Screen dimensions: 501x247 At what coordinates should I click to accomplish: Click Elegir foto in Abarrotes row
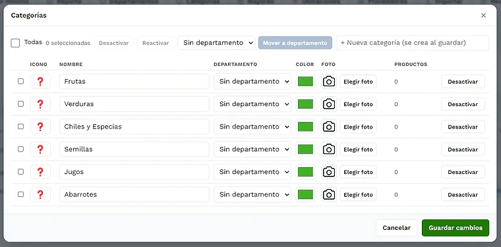[x=358, y=195]
